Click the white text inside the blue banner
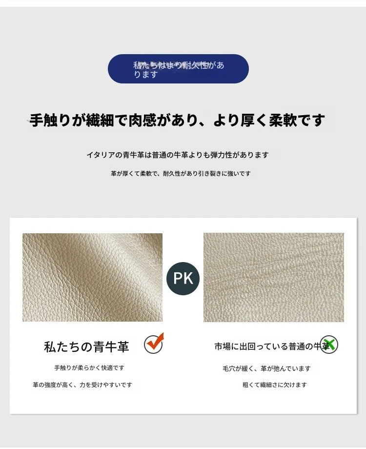This screenshot has height=449, width=366. (x=179, y=70)
